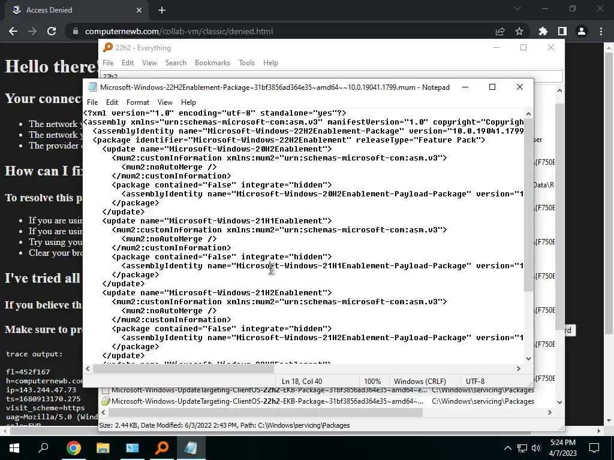
Task: Click Notepad horizontal scrollbar thumb
Action: pos(183,368)
